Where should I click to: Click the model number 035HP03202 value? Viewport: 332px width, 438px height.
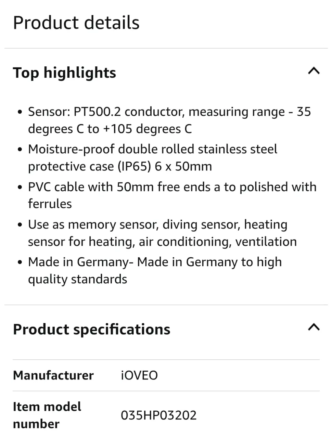point(158,415)
